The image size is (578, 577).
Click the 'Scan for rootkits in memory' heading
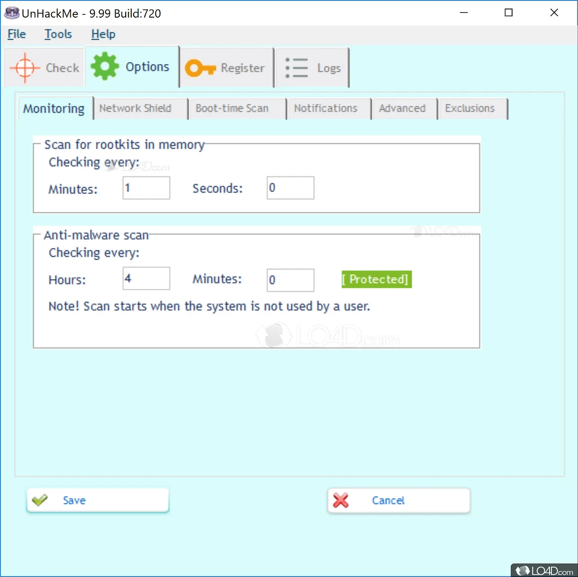click(x=124, y=145)
